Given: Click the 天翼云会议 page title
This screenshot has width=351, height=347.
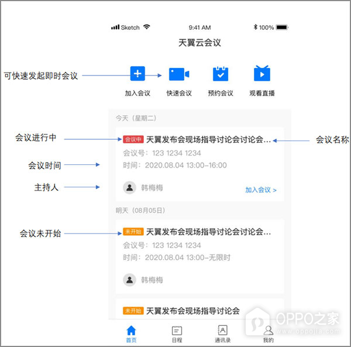Looking at the screenshot, I should click(x=199, y=43).
